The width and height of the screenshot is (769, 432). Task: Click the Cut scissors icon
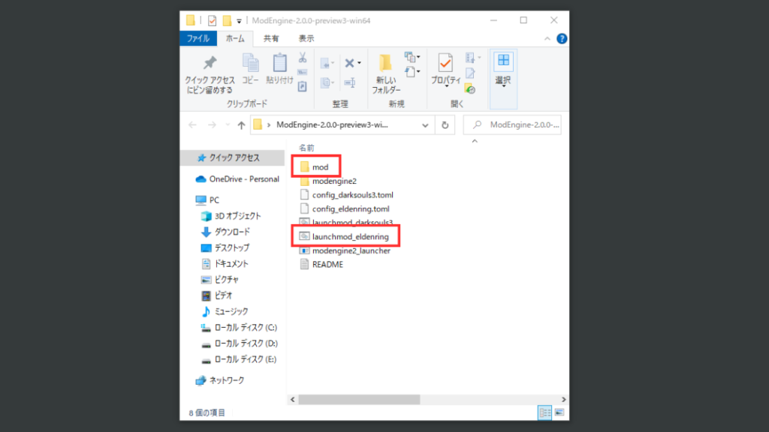coord(303,58)
